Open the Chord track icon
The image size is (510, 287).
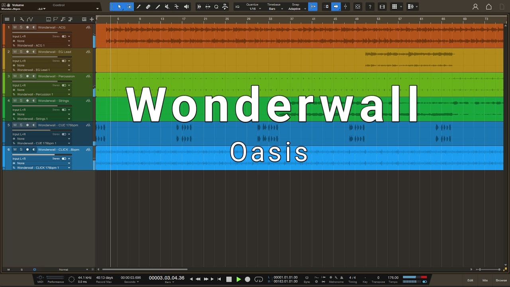(62, 19)
